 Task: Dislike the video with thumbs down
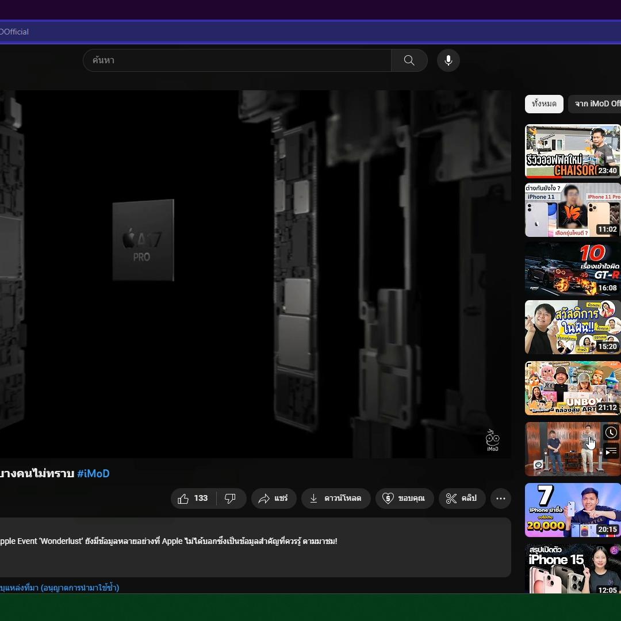click(x=231, y=498)
